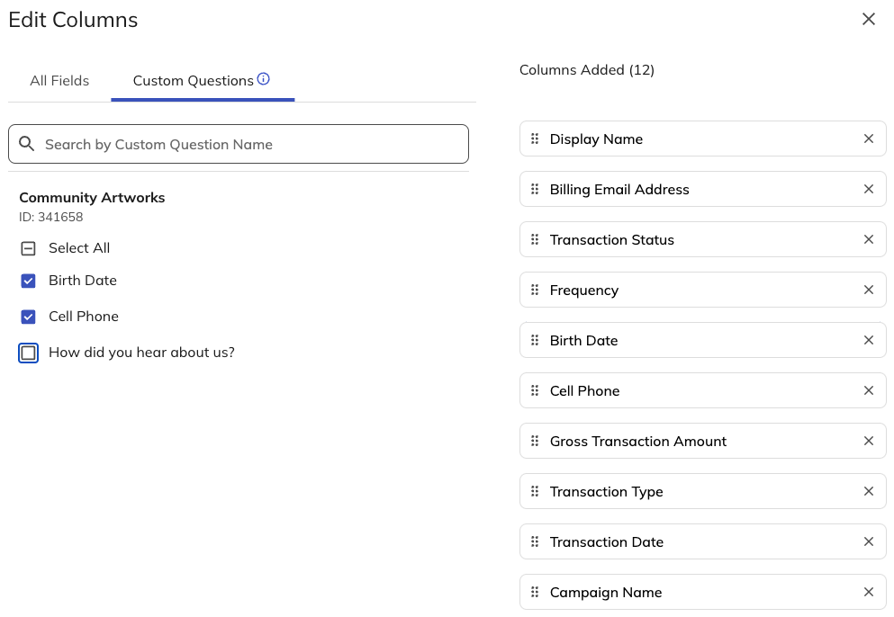Click the ID: 341658 text
Viewport: 894px width, 617px height.
point(50,217)
